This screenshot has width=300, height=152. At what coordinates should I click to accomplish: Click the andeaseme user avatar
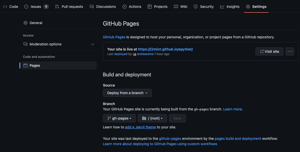tap(134, 54)
